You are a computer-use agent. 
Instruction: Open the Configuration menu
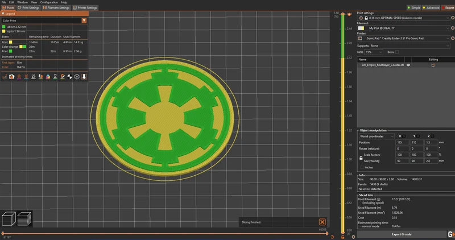point(49,2)
